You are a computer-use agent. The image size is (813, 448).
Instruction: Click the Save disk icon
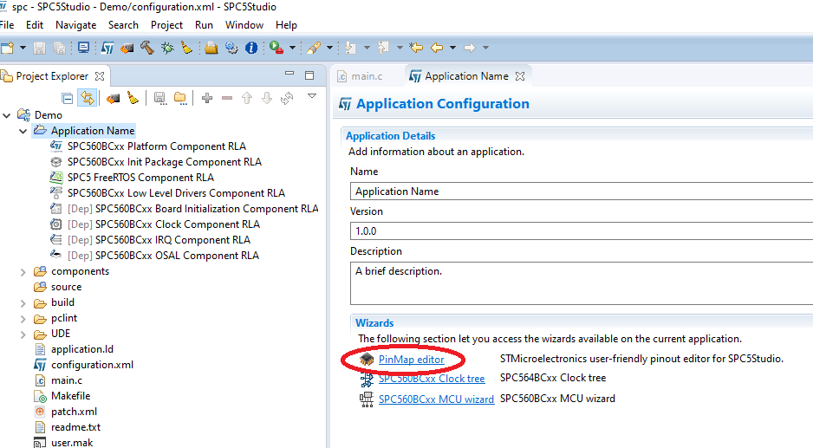tap(39, 48)
